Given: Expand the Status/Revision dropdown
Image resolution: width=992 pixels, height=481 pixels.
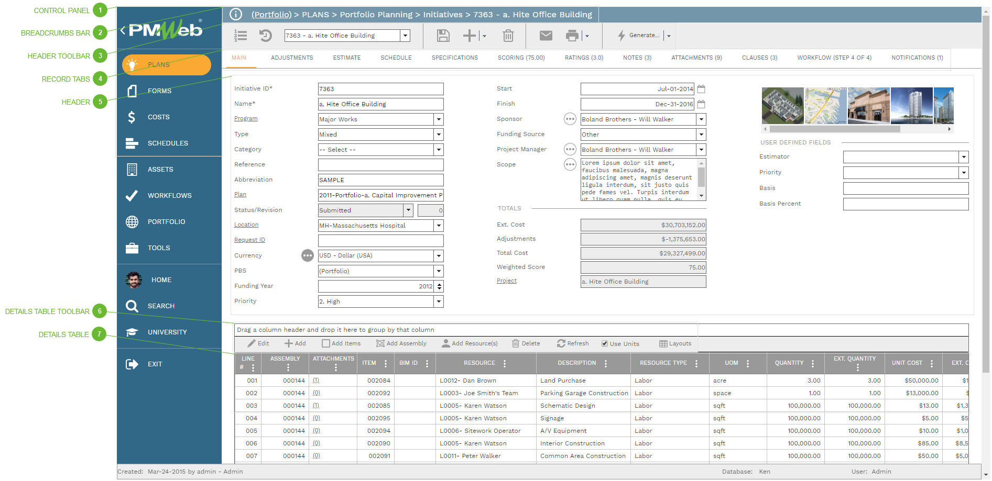Looking at the screenshot, I should click(408, 210).
